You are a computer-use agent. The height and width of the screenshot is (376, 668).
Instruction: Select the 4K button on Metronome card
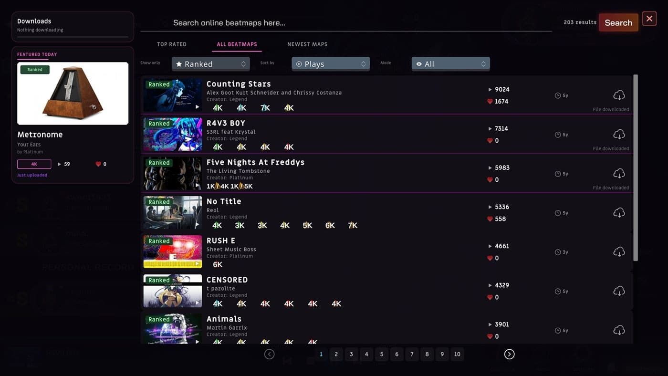34,164
